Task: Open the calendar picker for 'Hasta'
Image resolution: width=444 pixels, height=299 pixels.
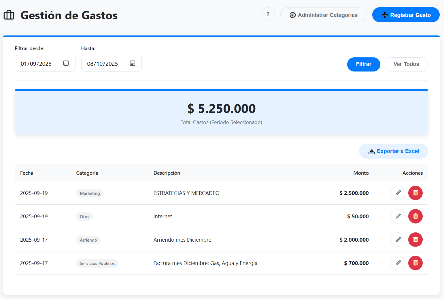Action: click(132, 63)
